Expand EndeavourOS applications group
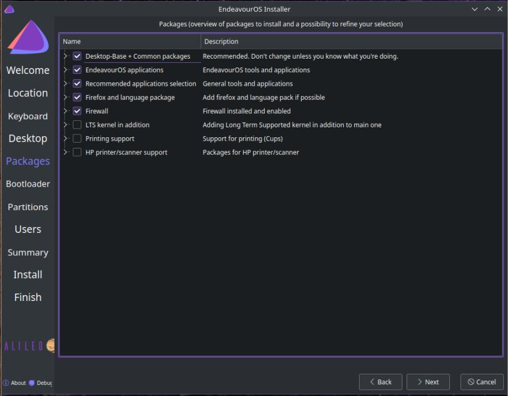The image size is (508, 396). tap(65, 70)
